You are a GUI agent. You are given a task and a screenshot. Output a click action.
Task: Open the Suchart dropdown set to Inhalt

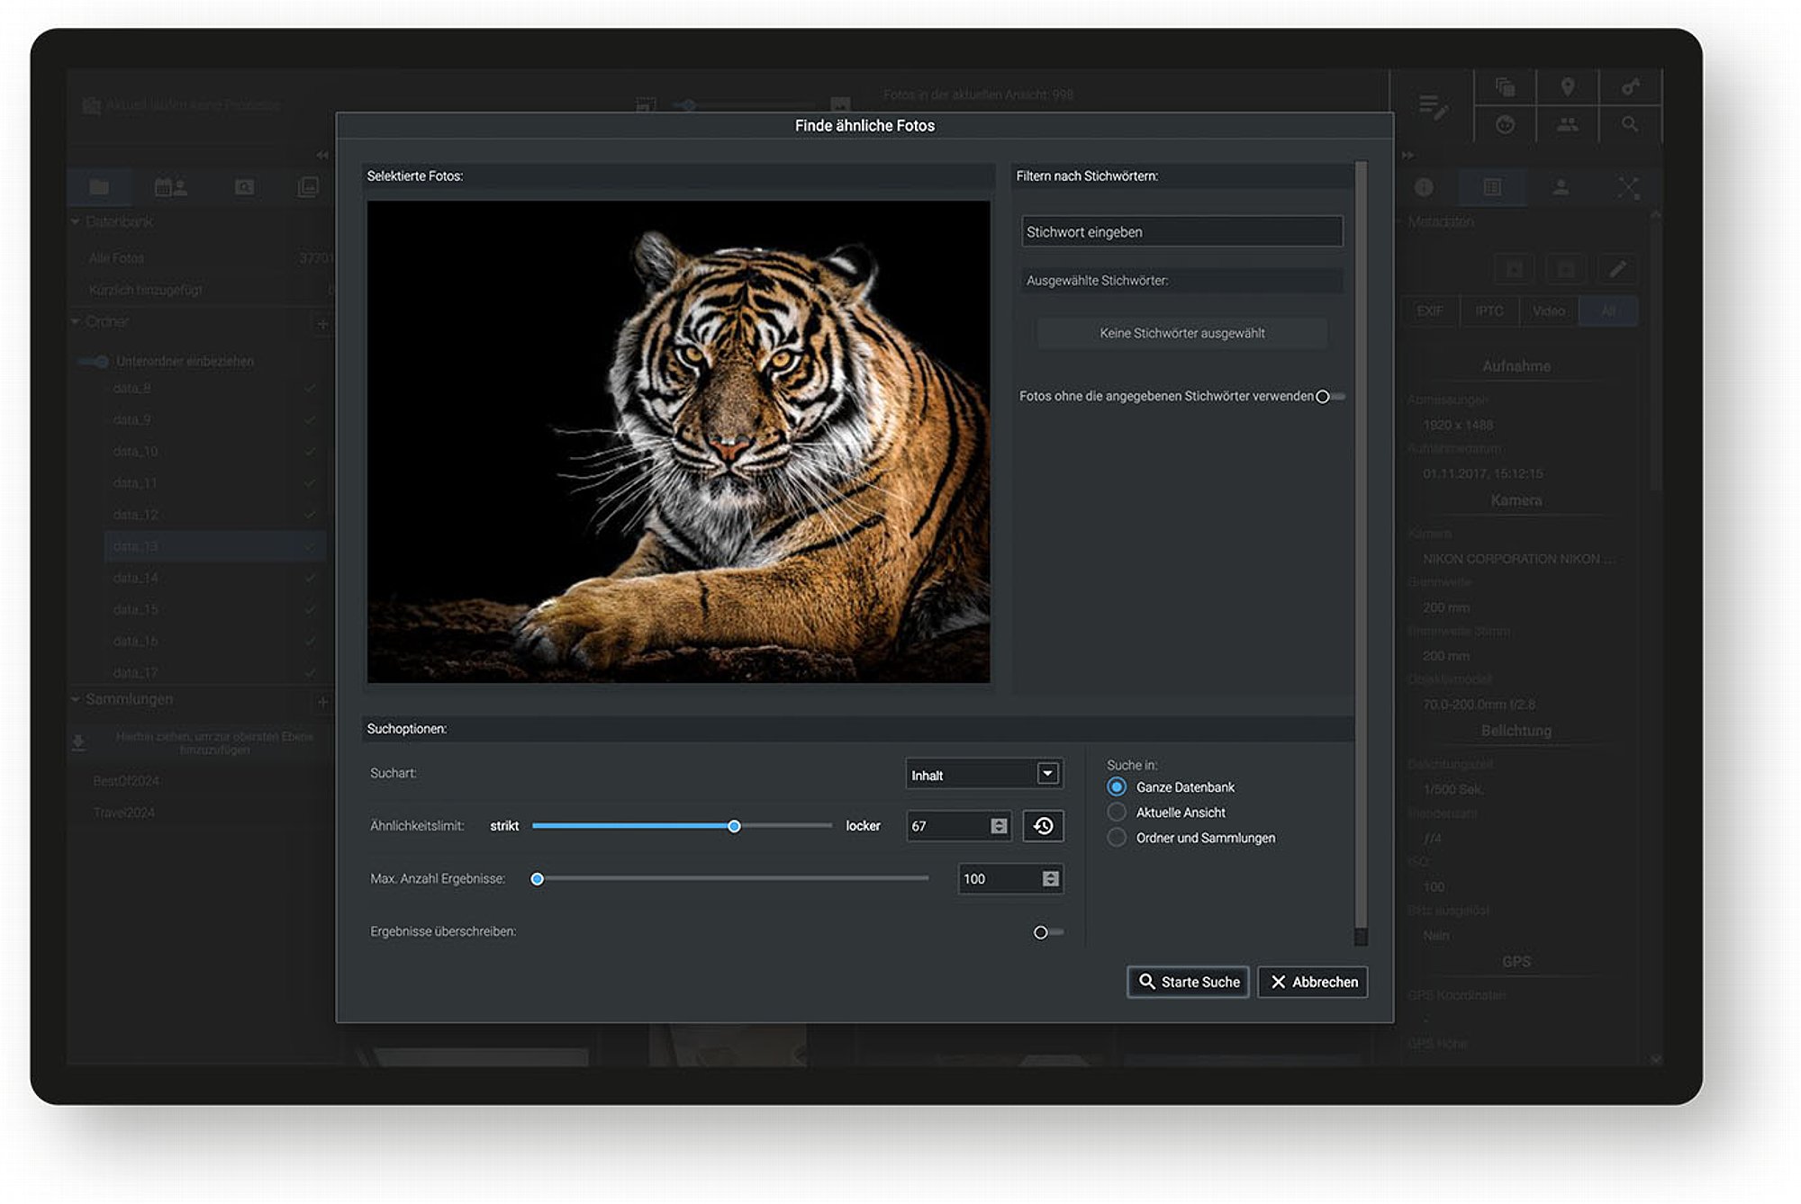984,775
